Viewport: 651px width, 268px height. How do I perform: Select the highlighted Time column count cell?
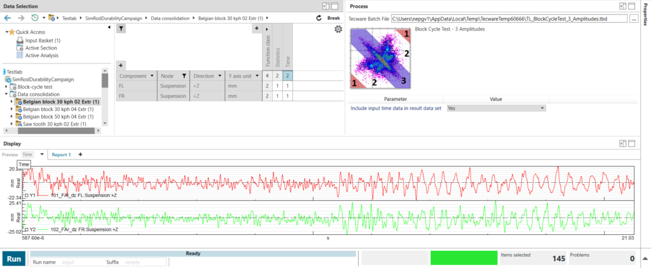287,76
